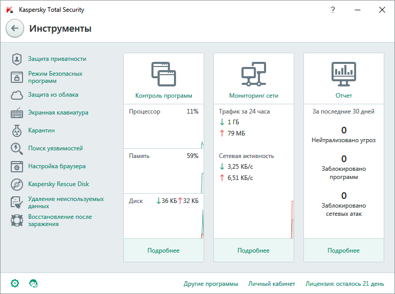Open the On-Screen Keyboard icon
Viewport: 395px width, 294px height.
[17, 113]
